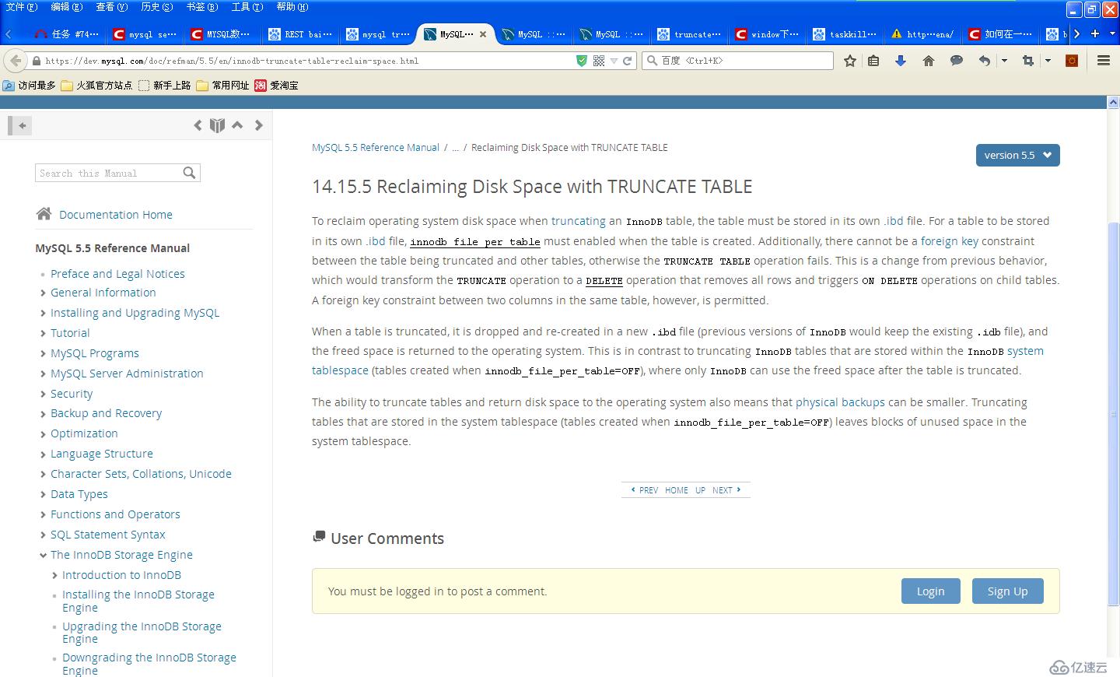Collapse the manual sidebar panel

coord(19,125)
